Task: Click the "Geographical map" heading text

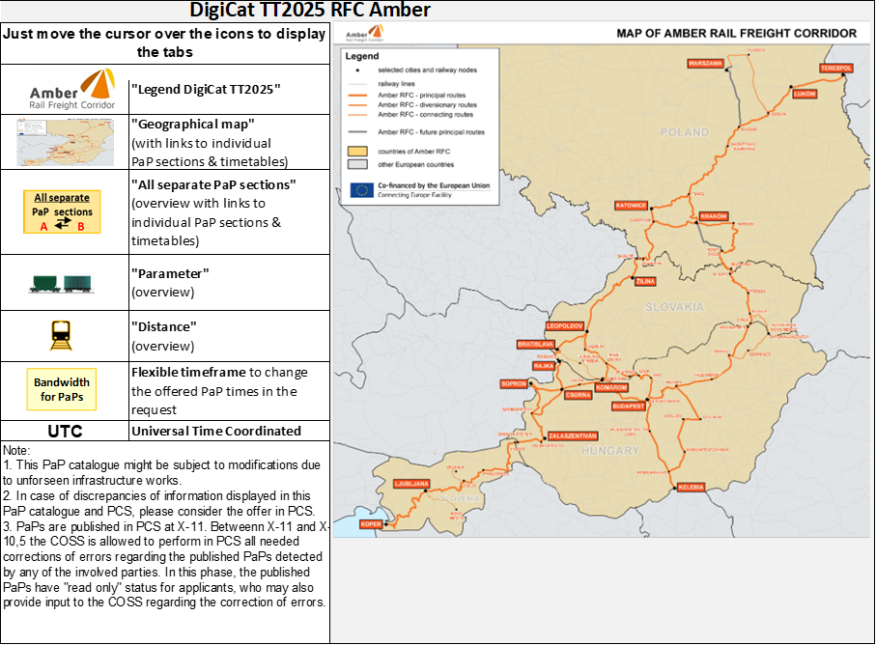Action: [193, 124]
